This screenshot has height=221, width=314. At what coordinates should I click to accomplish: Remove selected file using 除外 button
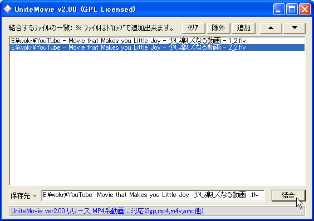(218, 28)
